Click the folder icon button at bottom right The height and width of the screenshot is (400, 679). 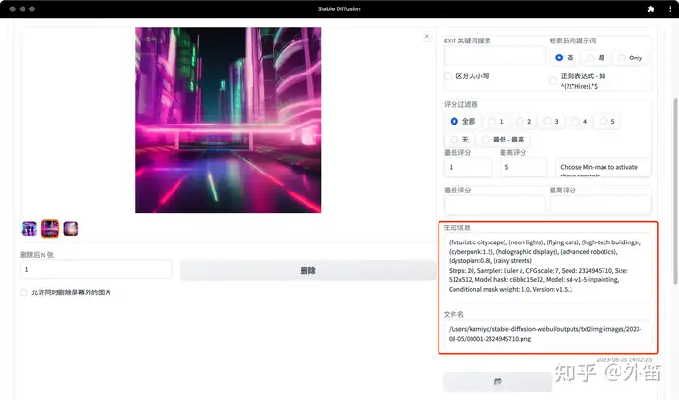(498, 382)
